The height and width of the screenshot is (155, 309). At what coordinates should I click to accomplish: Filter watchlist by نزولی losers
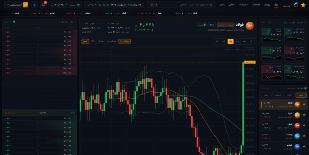266,95
